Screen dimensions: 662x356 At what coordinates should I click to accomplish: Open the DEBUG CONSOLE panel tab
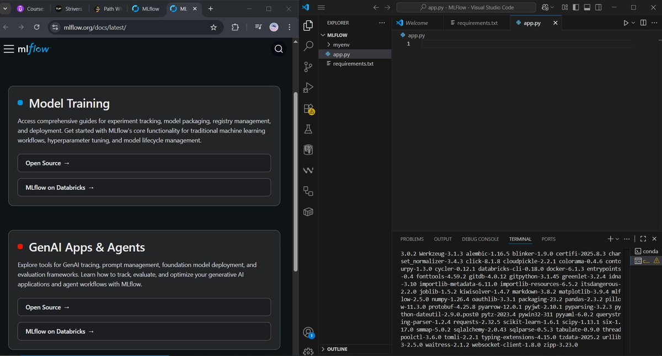coord(481,239)
